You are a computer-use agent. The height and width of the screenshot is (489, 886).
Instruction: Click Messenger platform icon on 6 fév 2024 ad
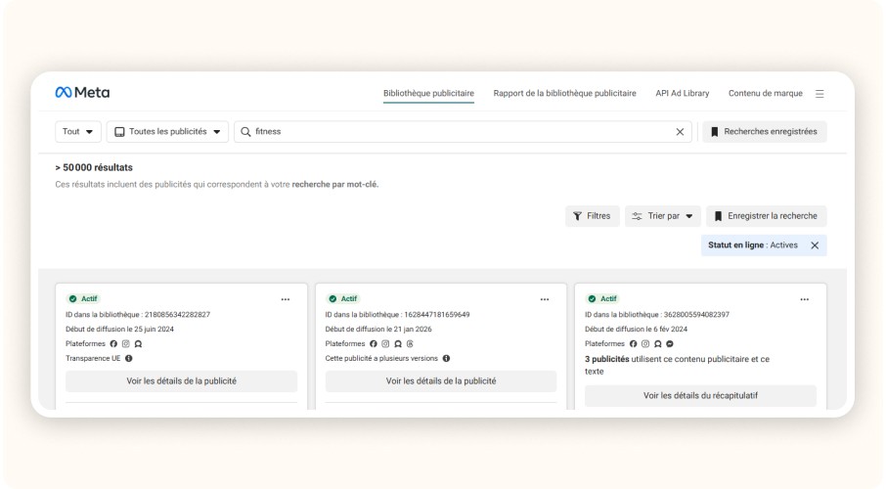pyautogui.click(x=670, y=343)
